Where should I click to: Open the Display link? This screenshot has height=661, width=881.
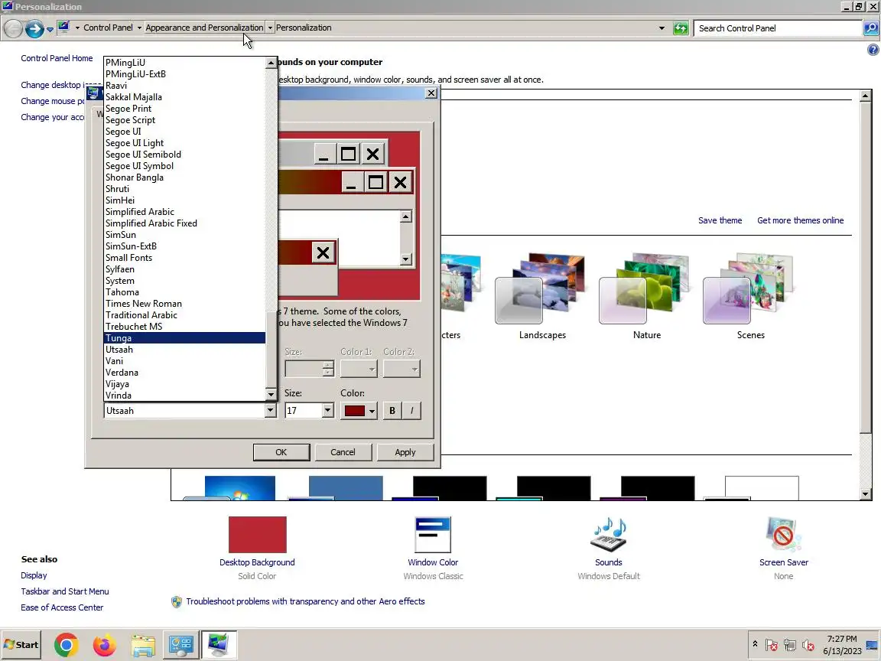click(34, 575)
